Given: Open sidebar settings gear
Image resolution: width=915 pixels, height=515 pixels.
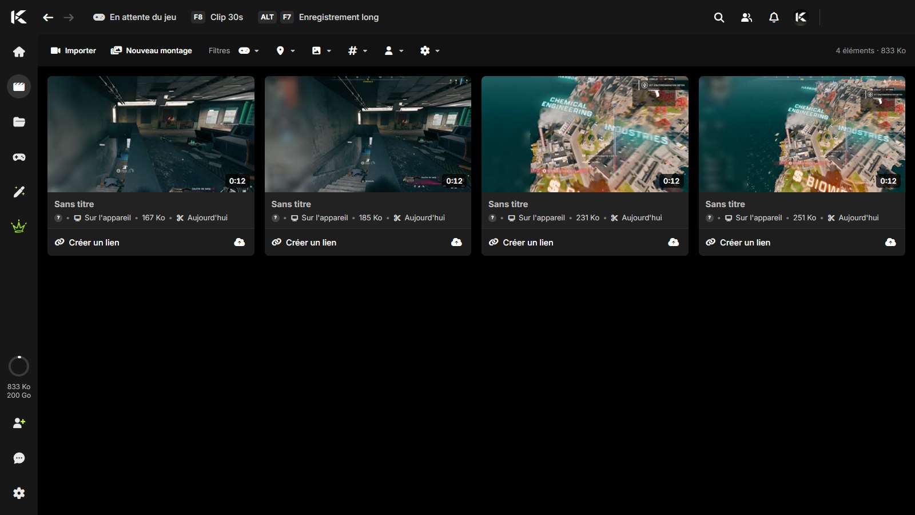Looking at the screenshot, I should (19, 493).
